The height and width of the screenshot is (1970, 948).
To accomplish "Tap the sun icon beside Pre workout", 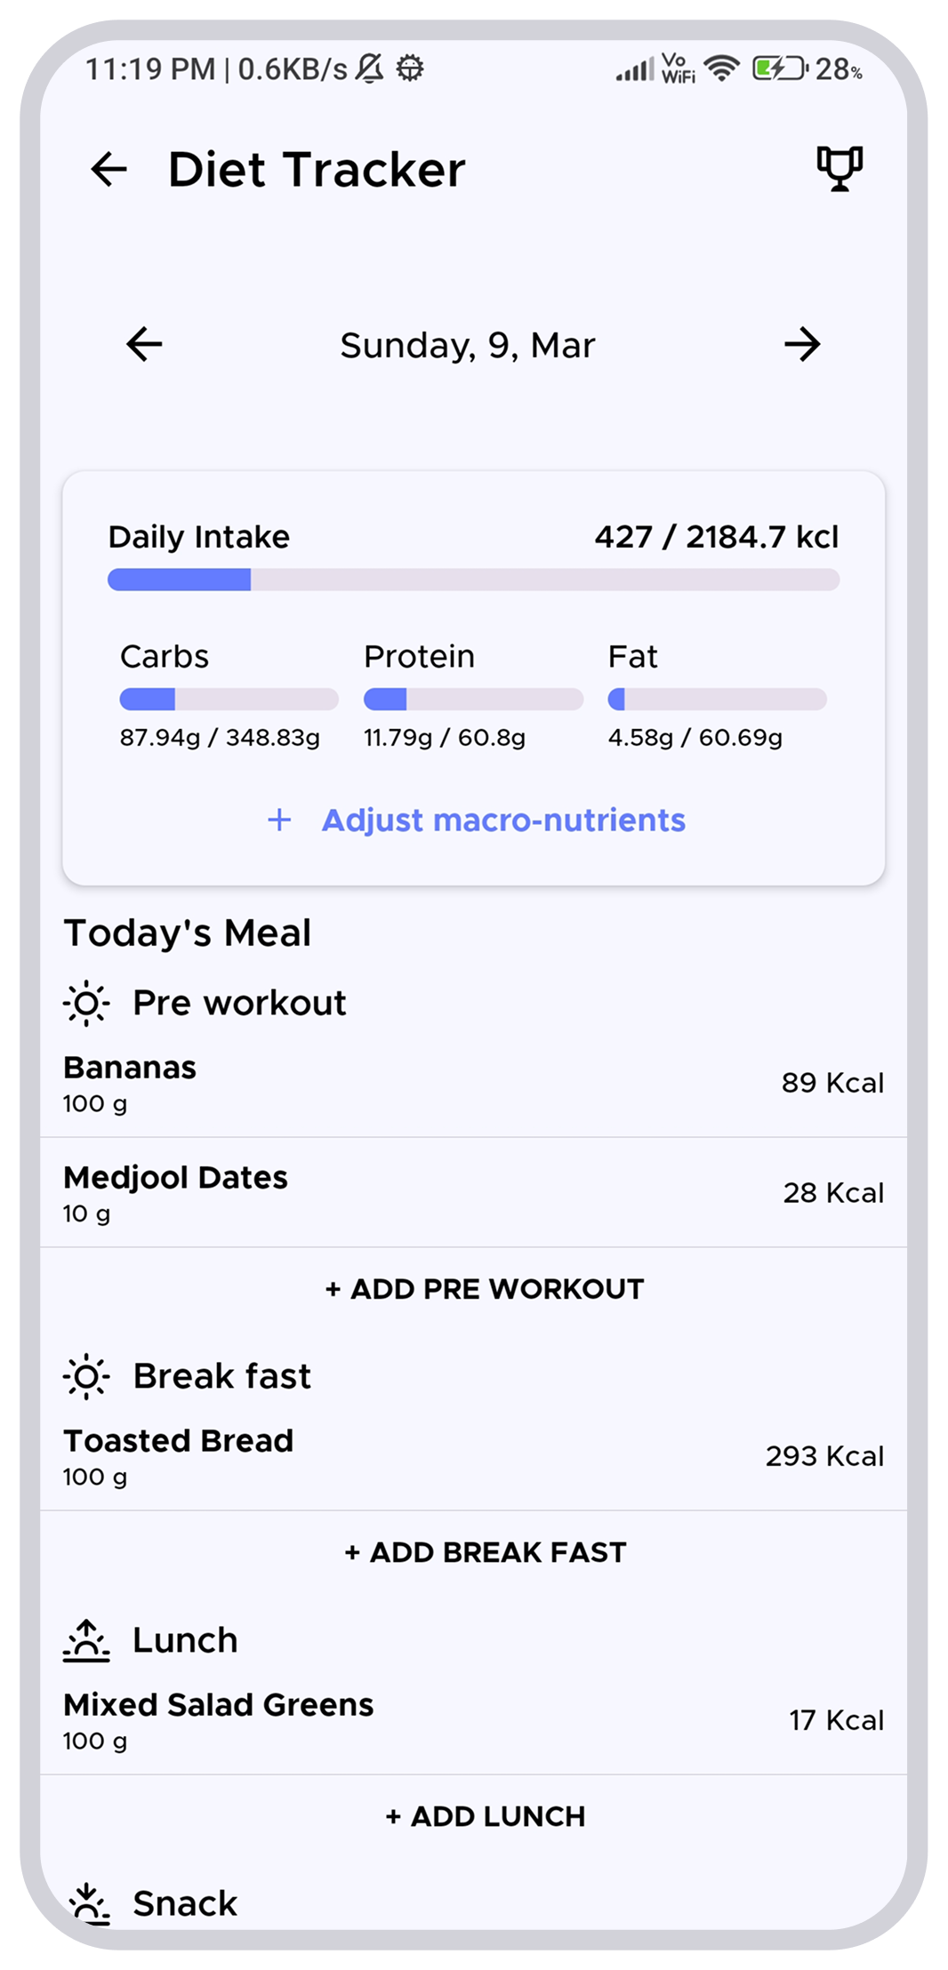I will tap(86, 1004).
